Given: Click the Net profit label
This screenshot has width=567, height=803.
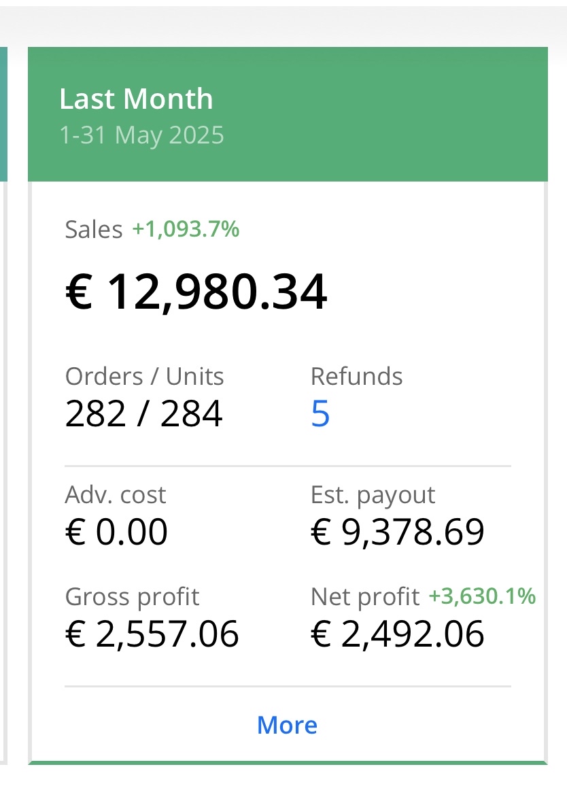Looking at the screenshot, I should 365,598.
